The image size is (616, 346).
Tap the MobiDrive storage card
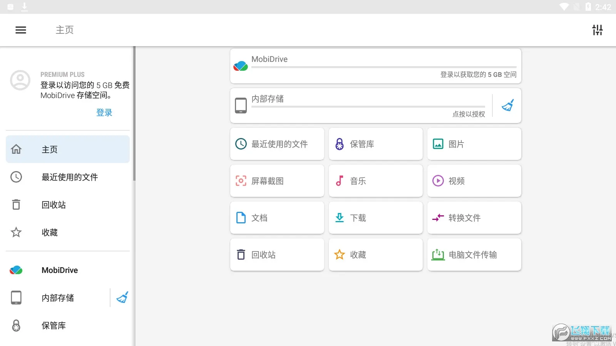pos(375,66)
